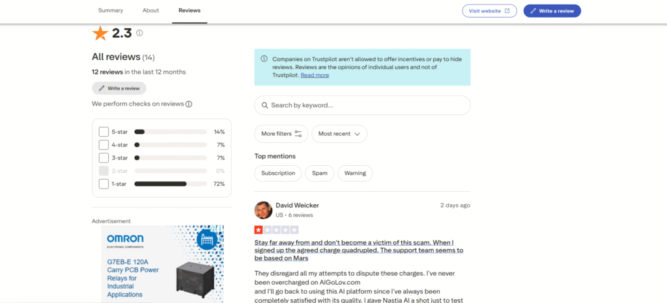Click the 'US • 6 reviews' text
Screen dimensions: 667x303
click(294, 215)
